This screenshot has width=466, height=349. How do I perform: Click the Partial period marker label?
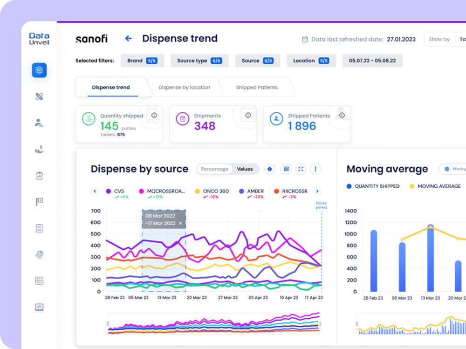(321, 205)
